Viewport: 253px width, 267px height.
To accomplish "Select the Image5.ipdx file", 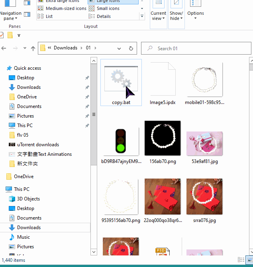I will click(163, 83).
